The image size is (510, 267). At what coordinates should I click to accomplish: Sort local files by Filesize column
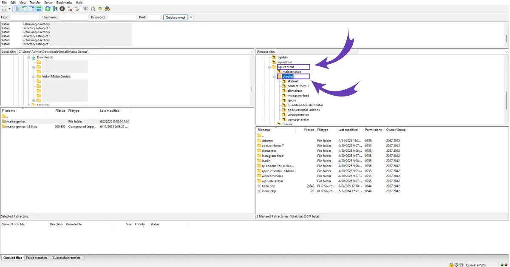click(60, 111)
